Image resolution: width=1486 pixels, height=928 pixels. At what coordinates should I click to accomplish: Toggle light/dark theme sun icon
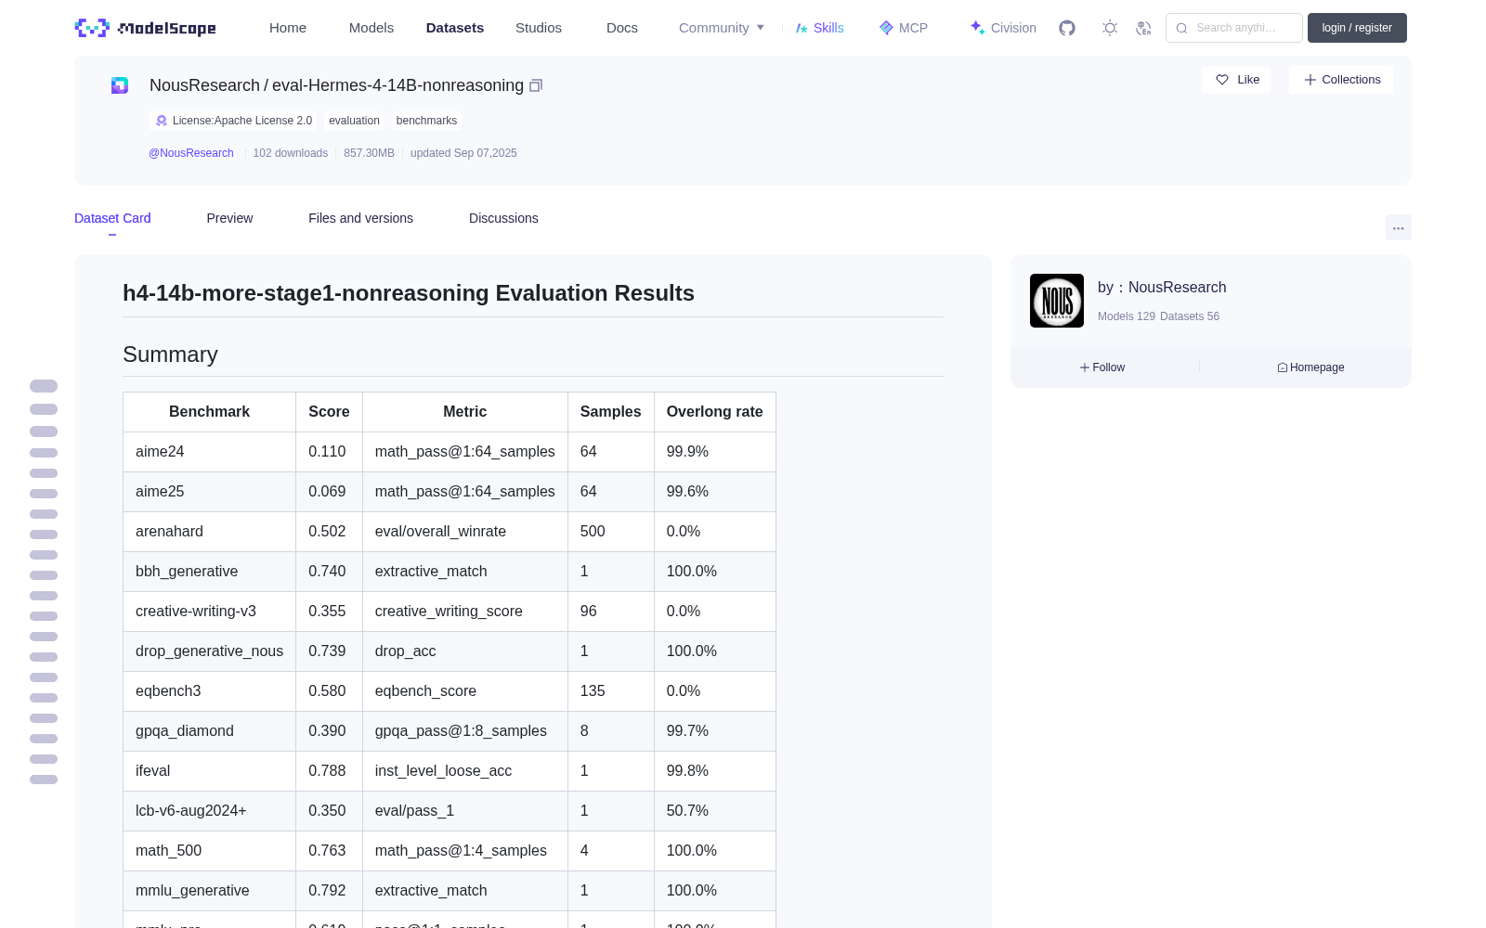click(1110, 28)
